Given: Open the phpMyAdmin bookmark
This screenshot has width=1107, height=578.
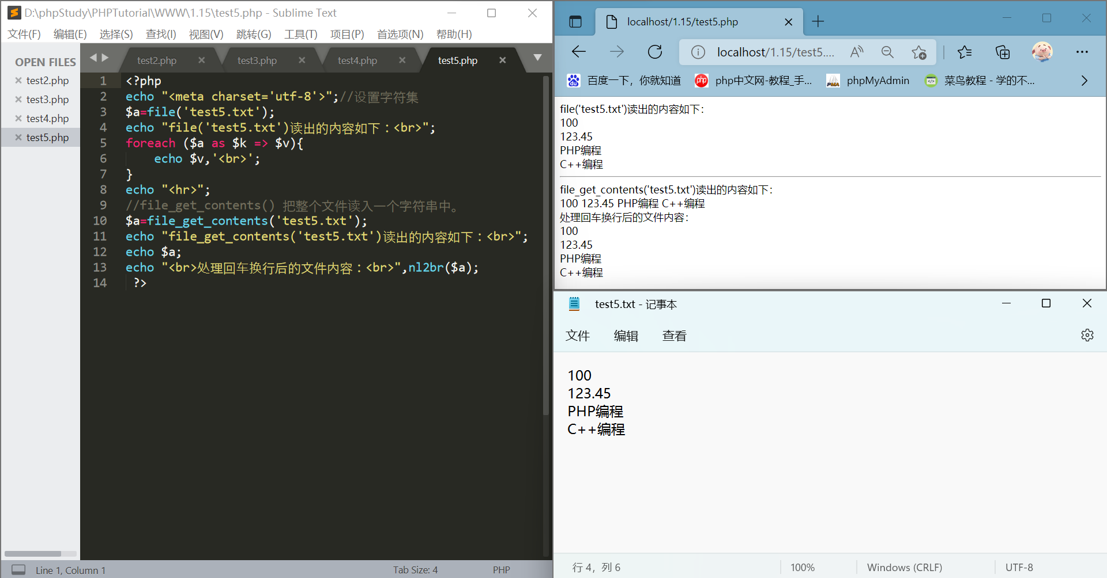Looking at the screenshot, I should [x=868, y=81].
